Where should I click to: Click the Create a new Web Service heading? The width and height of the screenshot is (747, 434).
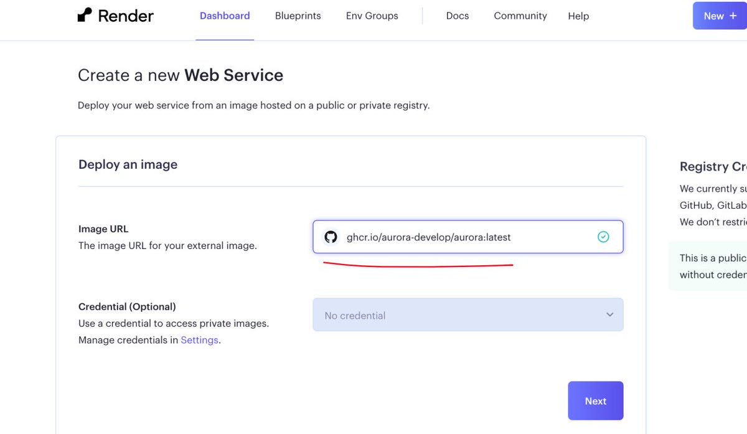click(x=180, y=75)
